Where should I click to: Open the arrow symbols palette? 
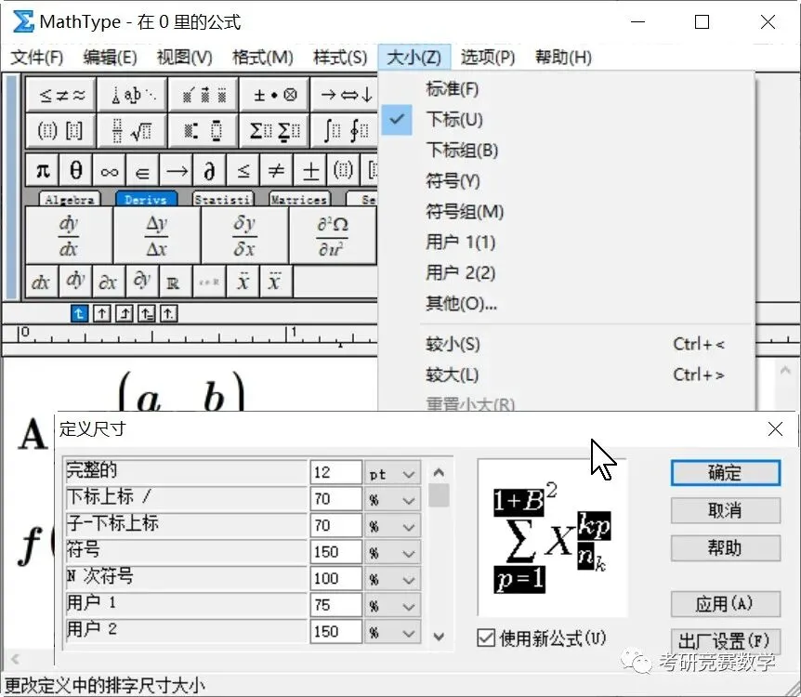pos(345,95)
